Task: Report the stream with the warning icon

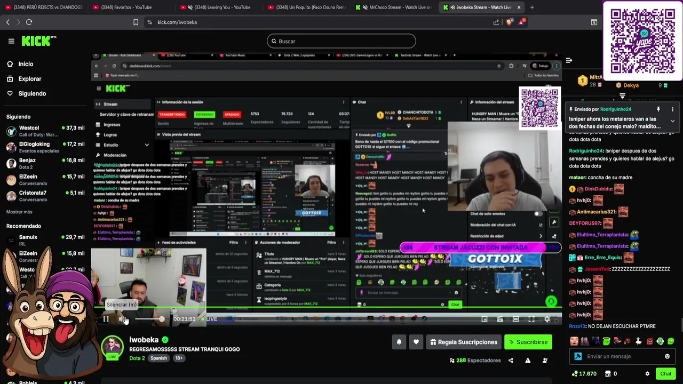Action: click(x=528, y=361)
